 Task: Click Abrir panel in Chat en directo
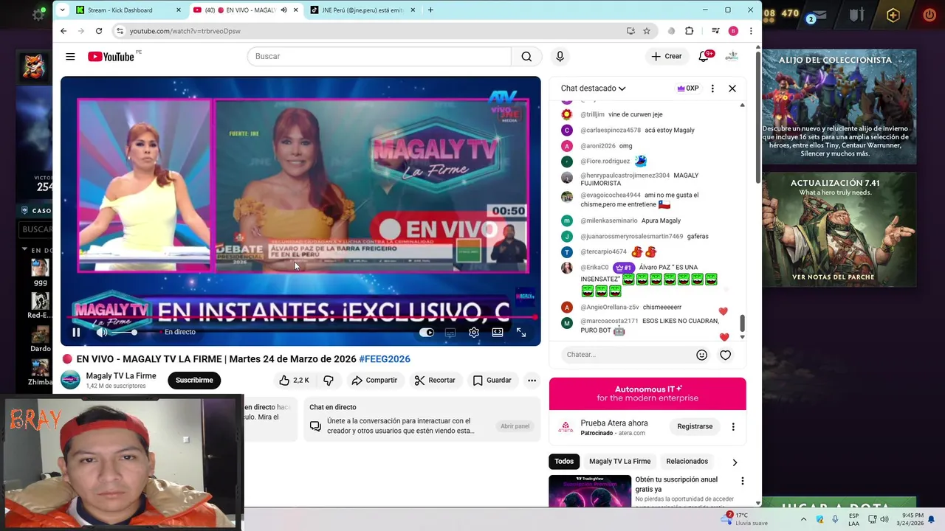tap(515, 426)
